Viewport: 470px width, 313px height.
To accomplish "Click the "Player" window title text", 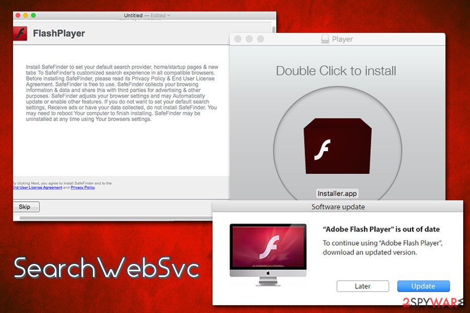I will point(342,39).
